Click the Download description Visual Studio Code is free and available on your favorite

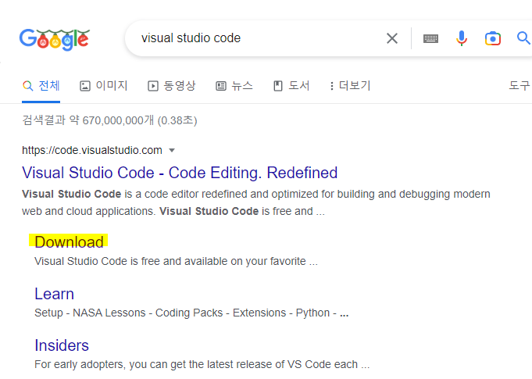click(x=176, y=261)
